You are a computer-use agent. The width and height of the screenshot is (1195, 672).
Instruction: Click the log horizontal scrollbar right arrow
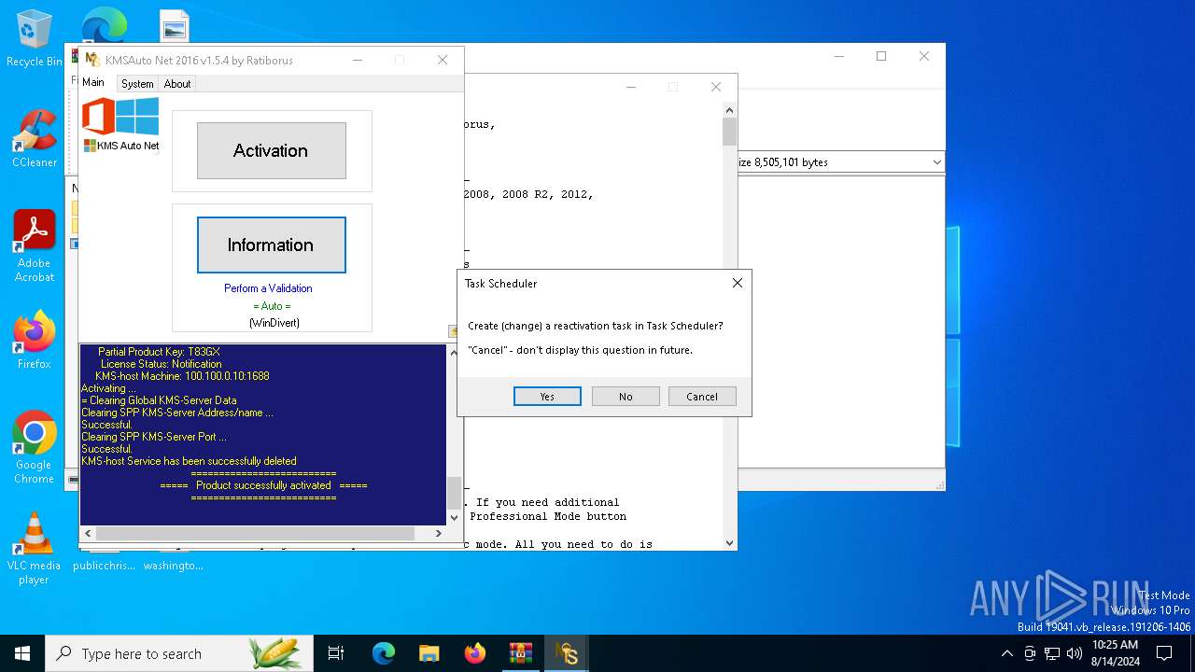pos(439,533)
